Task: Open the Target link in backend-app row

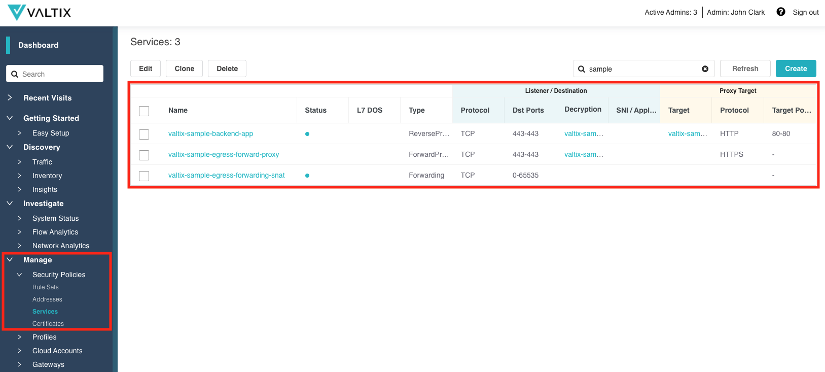Action: [x=688, y=134]
